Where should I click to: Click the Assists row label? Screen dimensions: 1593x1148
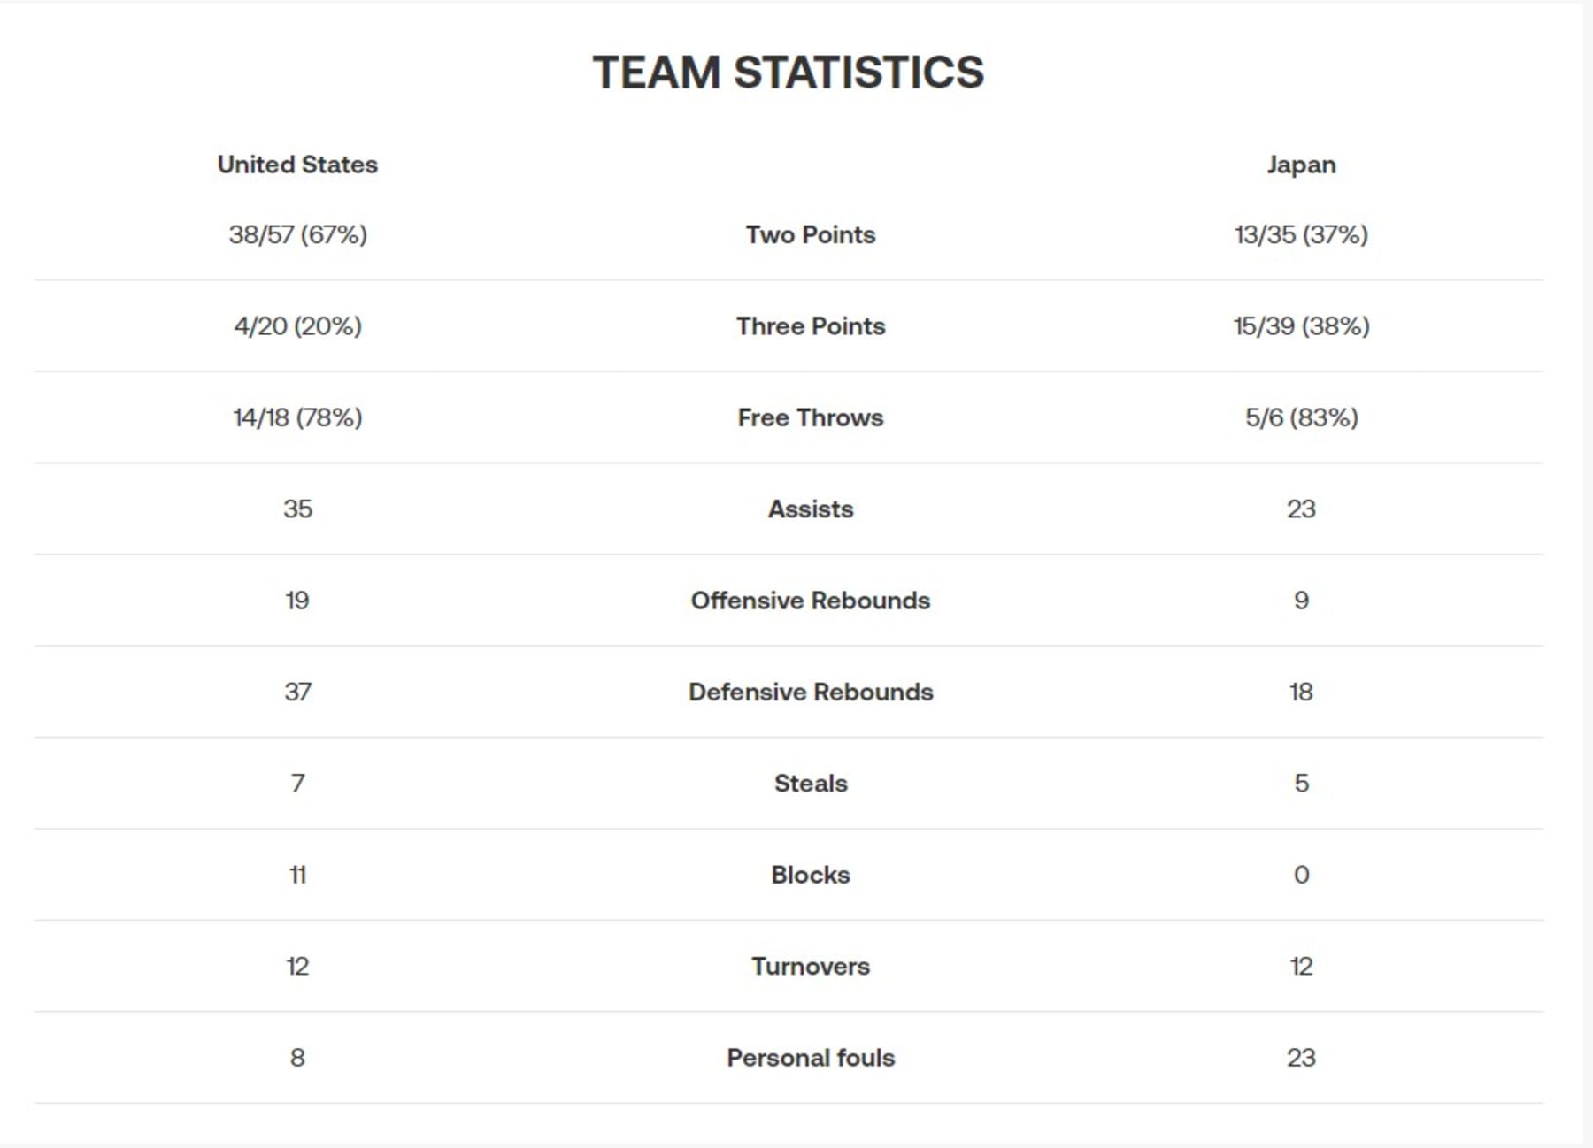tap(811, 509)
